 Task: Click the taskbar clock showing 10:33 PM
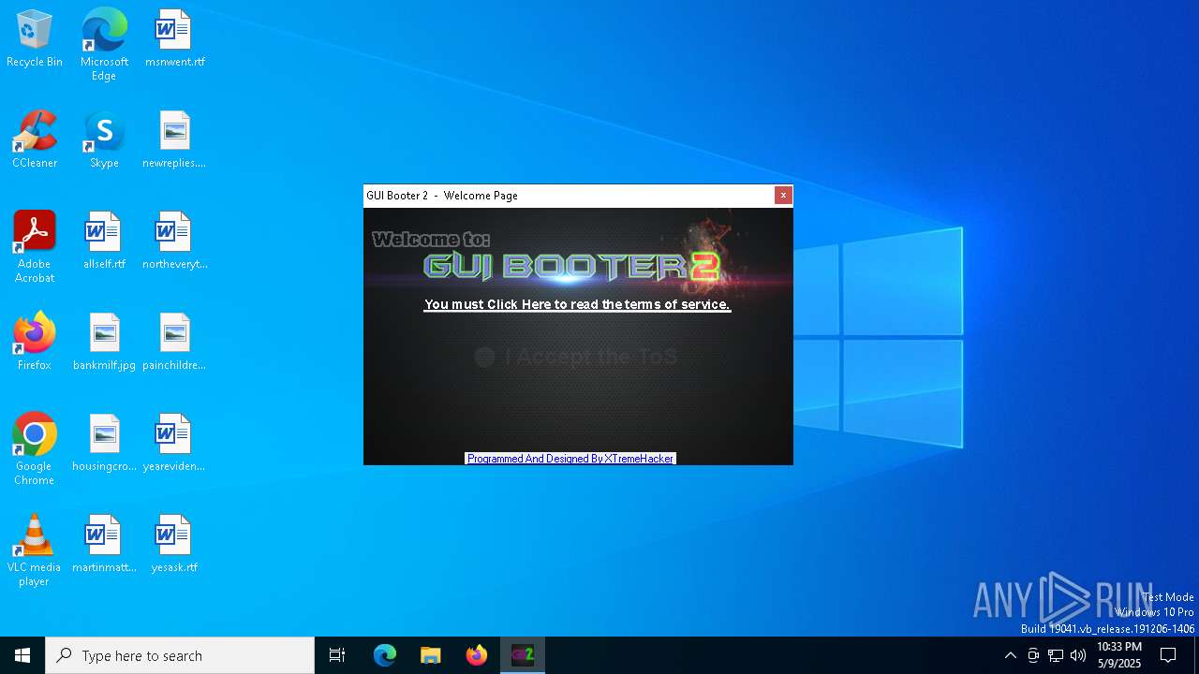click(x=1119, y=655)
